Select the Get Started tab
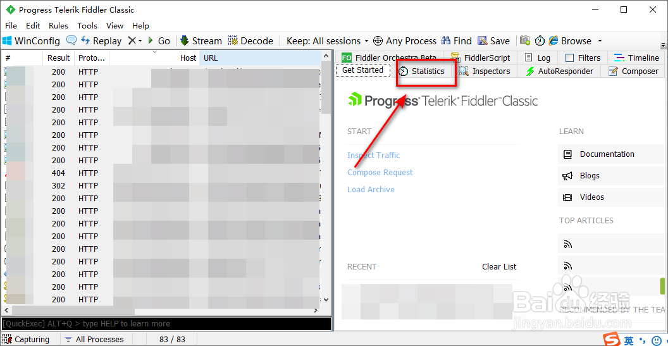 (362, 70)
